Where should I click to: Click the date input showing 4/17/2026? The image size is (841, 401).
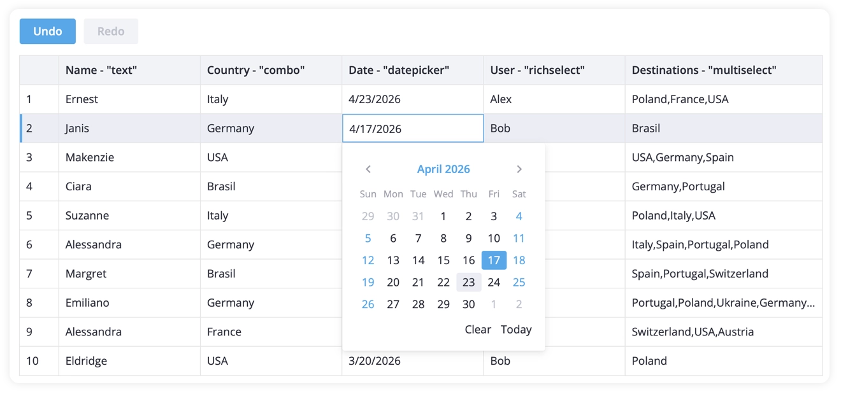tap(413, 128)
